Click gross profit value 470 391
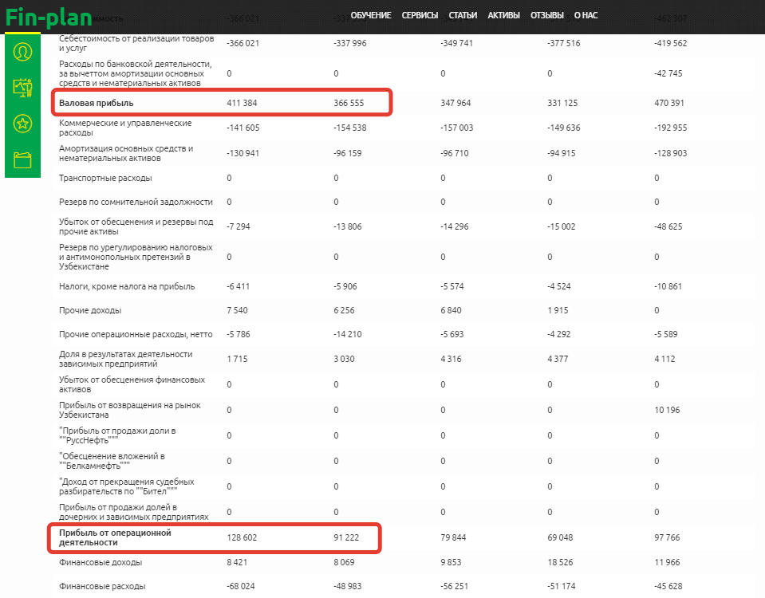This screenshot has width=765, height=598. click(x=670, y=103)
